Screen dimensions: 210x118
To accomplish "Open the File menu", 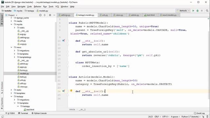I will click(2, 7).
